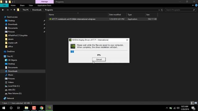Screen dimensions: 198x111
Task: Click the NVIDIA logo icon in dialog
Action: 73,46
